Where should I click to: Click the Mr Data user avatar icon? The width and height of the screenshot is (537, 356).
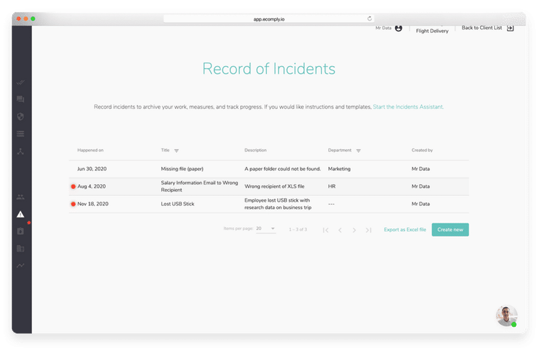click(x=398, y=28)
